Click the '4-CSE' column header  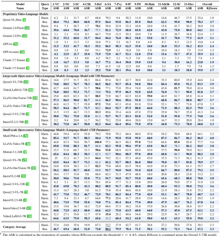87,4
